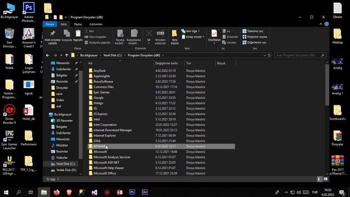Click Yeniden adlandır rename icon
Screen dimensions: 350x197
[x=160, y=37]
